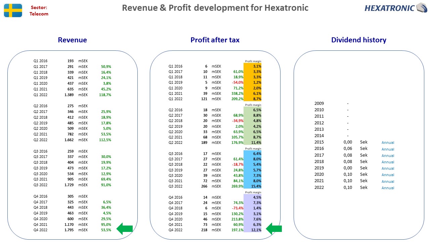The width and height of the screenshot is (430, 242).
Task: Click 'Annual' in the 2018 dividend row
Action: point(388,162)
